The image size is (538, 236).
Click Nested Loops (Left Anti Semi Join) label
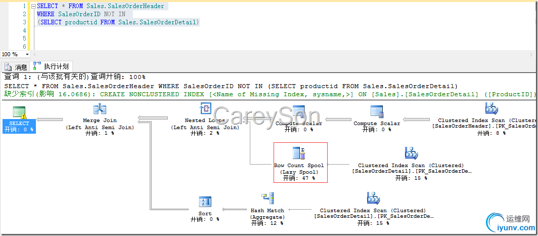coord(205,124)
